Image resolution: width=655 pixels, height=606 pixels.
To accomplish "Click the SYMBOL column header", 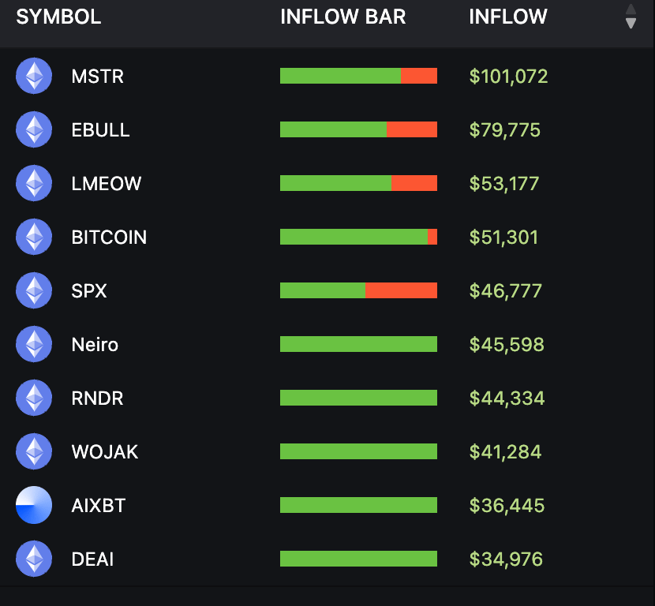I will [58, 17].
